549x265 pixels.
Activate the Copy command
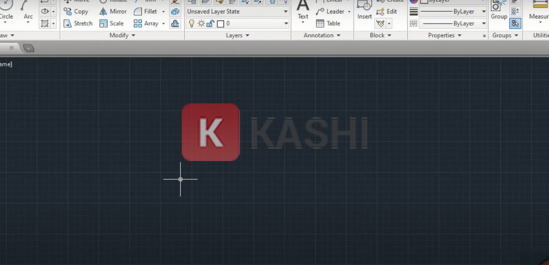tap(76, 11)
